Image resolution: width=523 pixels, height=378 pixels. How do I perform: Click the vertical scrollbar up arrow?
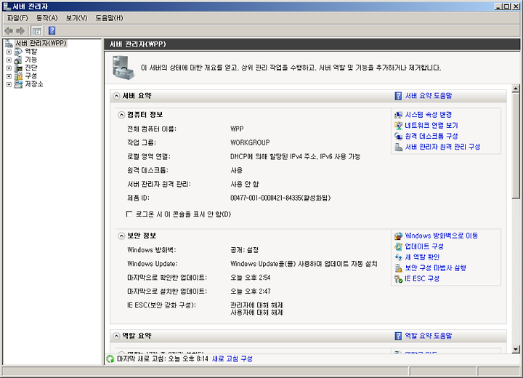[x=516, y=89]
